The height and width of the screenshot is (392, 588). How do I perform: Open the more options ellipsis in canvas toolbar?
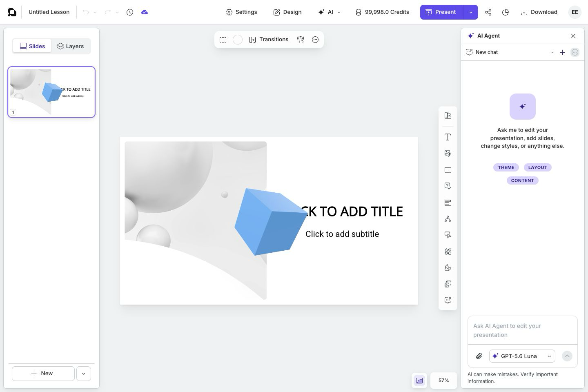[315, 40]
